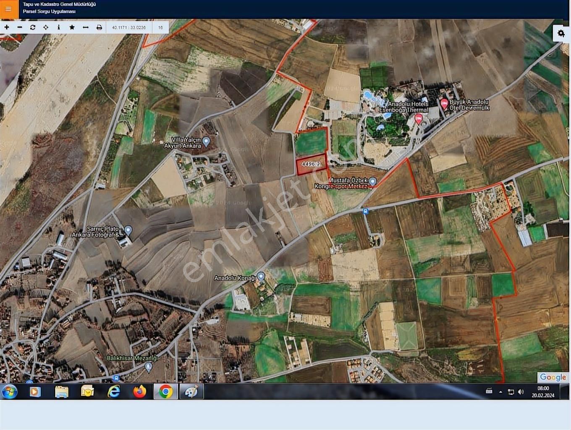This screenshot has width=571, height=430.
Task: Zoom in with the plus icon
Action: pos(7,27)
